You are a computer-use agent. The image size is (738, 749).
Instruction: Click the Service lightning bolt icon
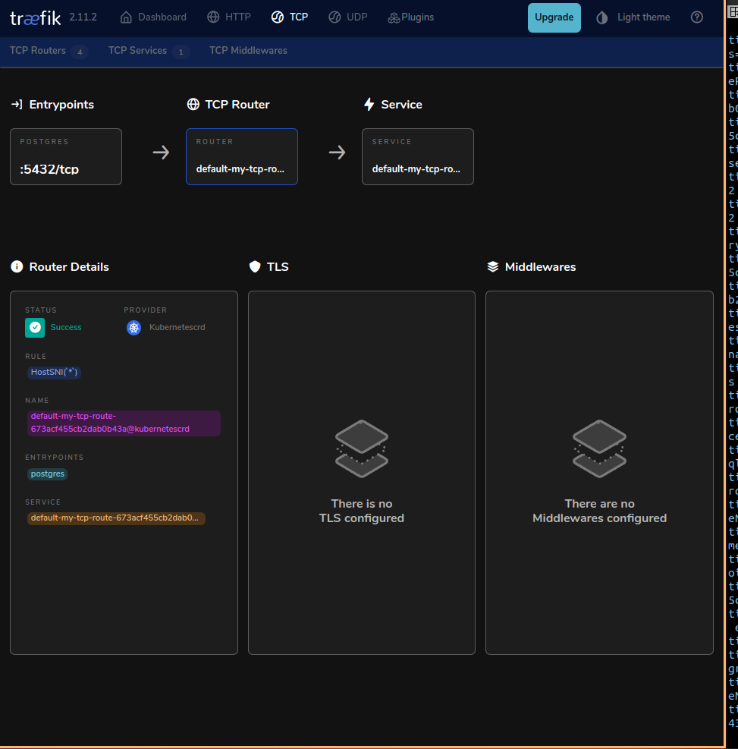[369, 104]
